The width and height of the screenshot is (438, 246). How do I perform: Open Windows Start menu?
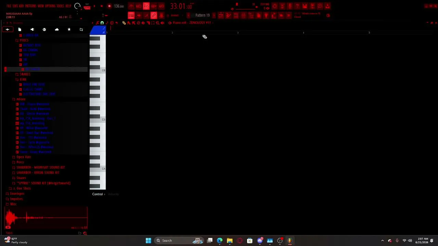(148, 241)
